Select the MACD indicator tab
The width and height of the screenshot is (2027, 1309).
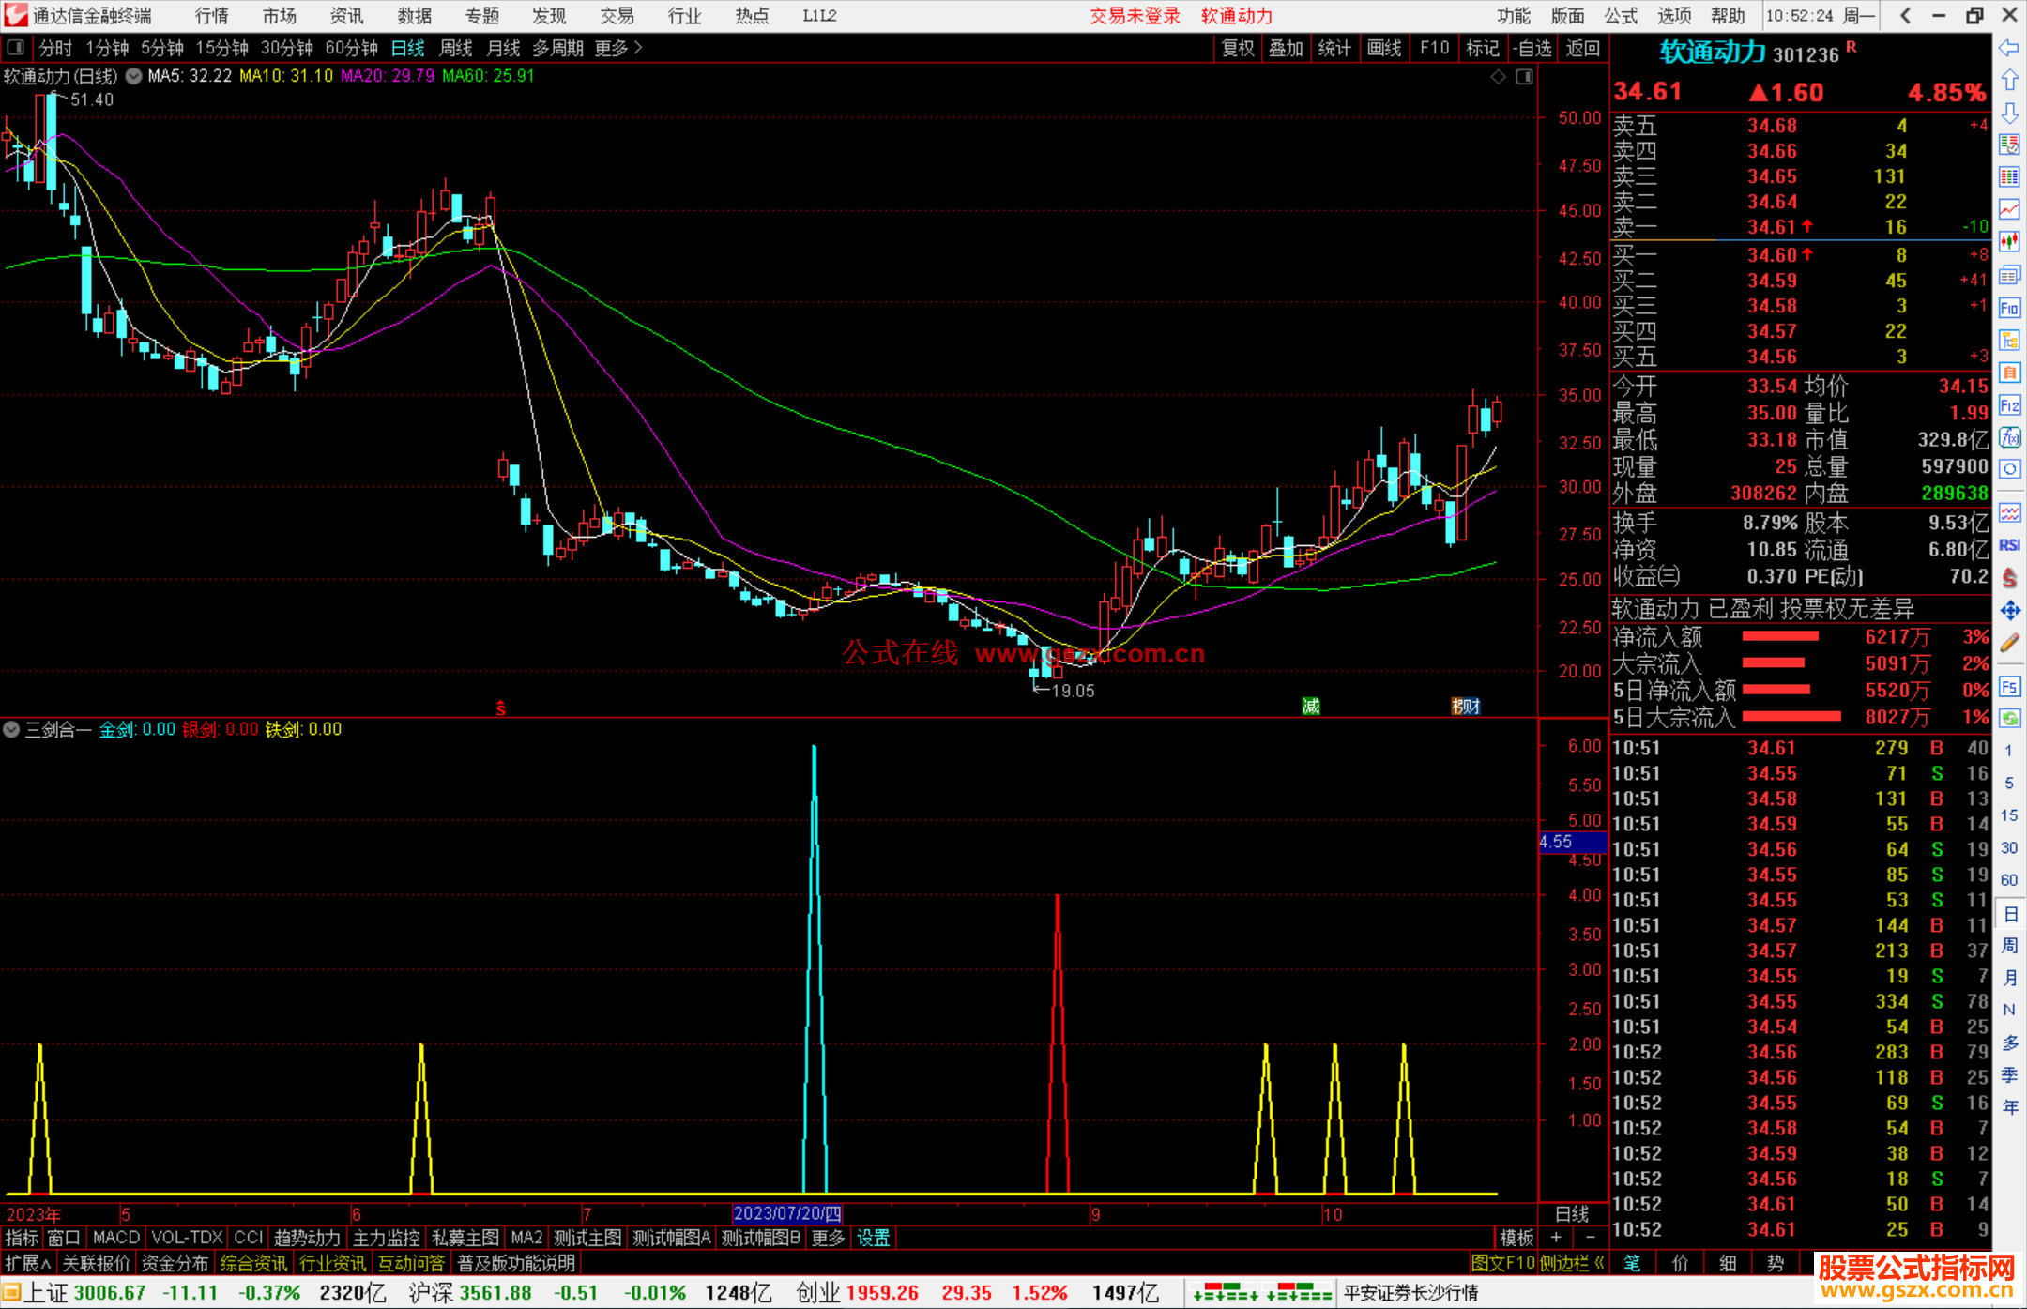point(116,1238)
